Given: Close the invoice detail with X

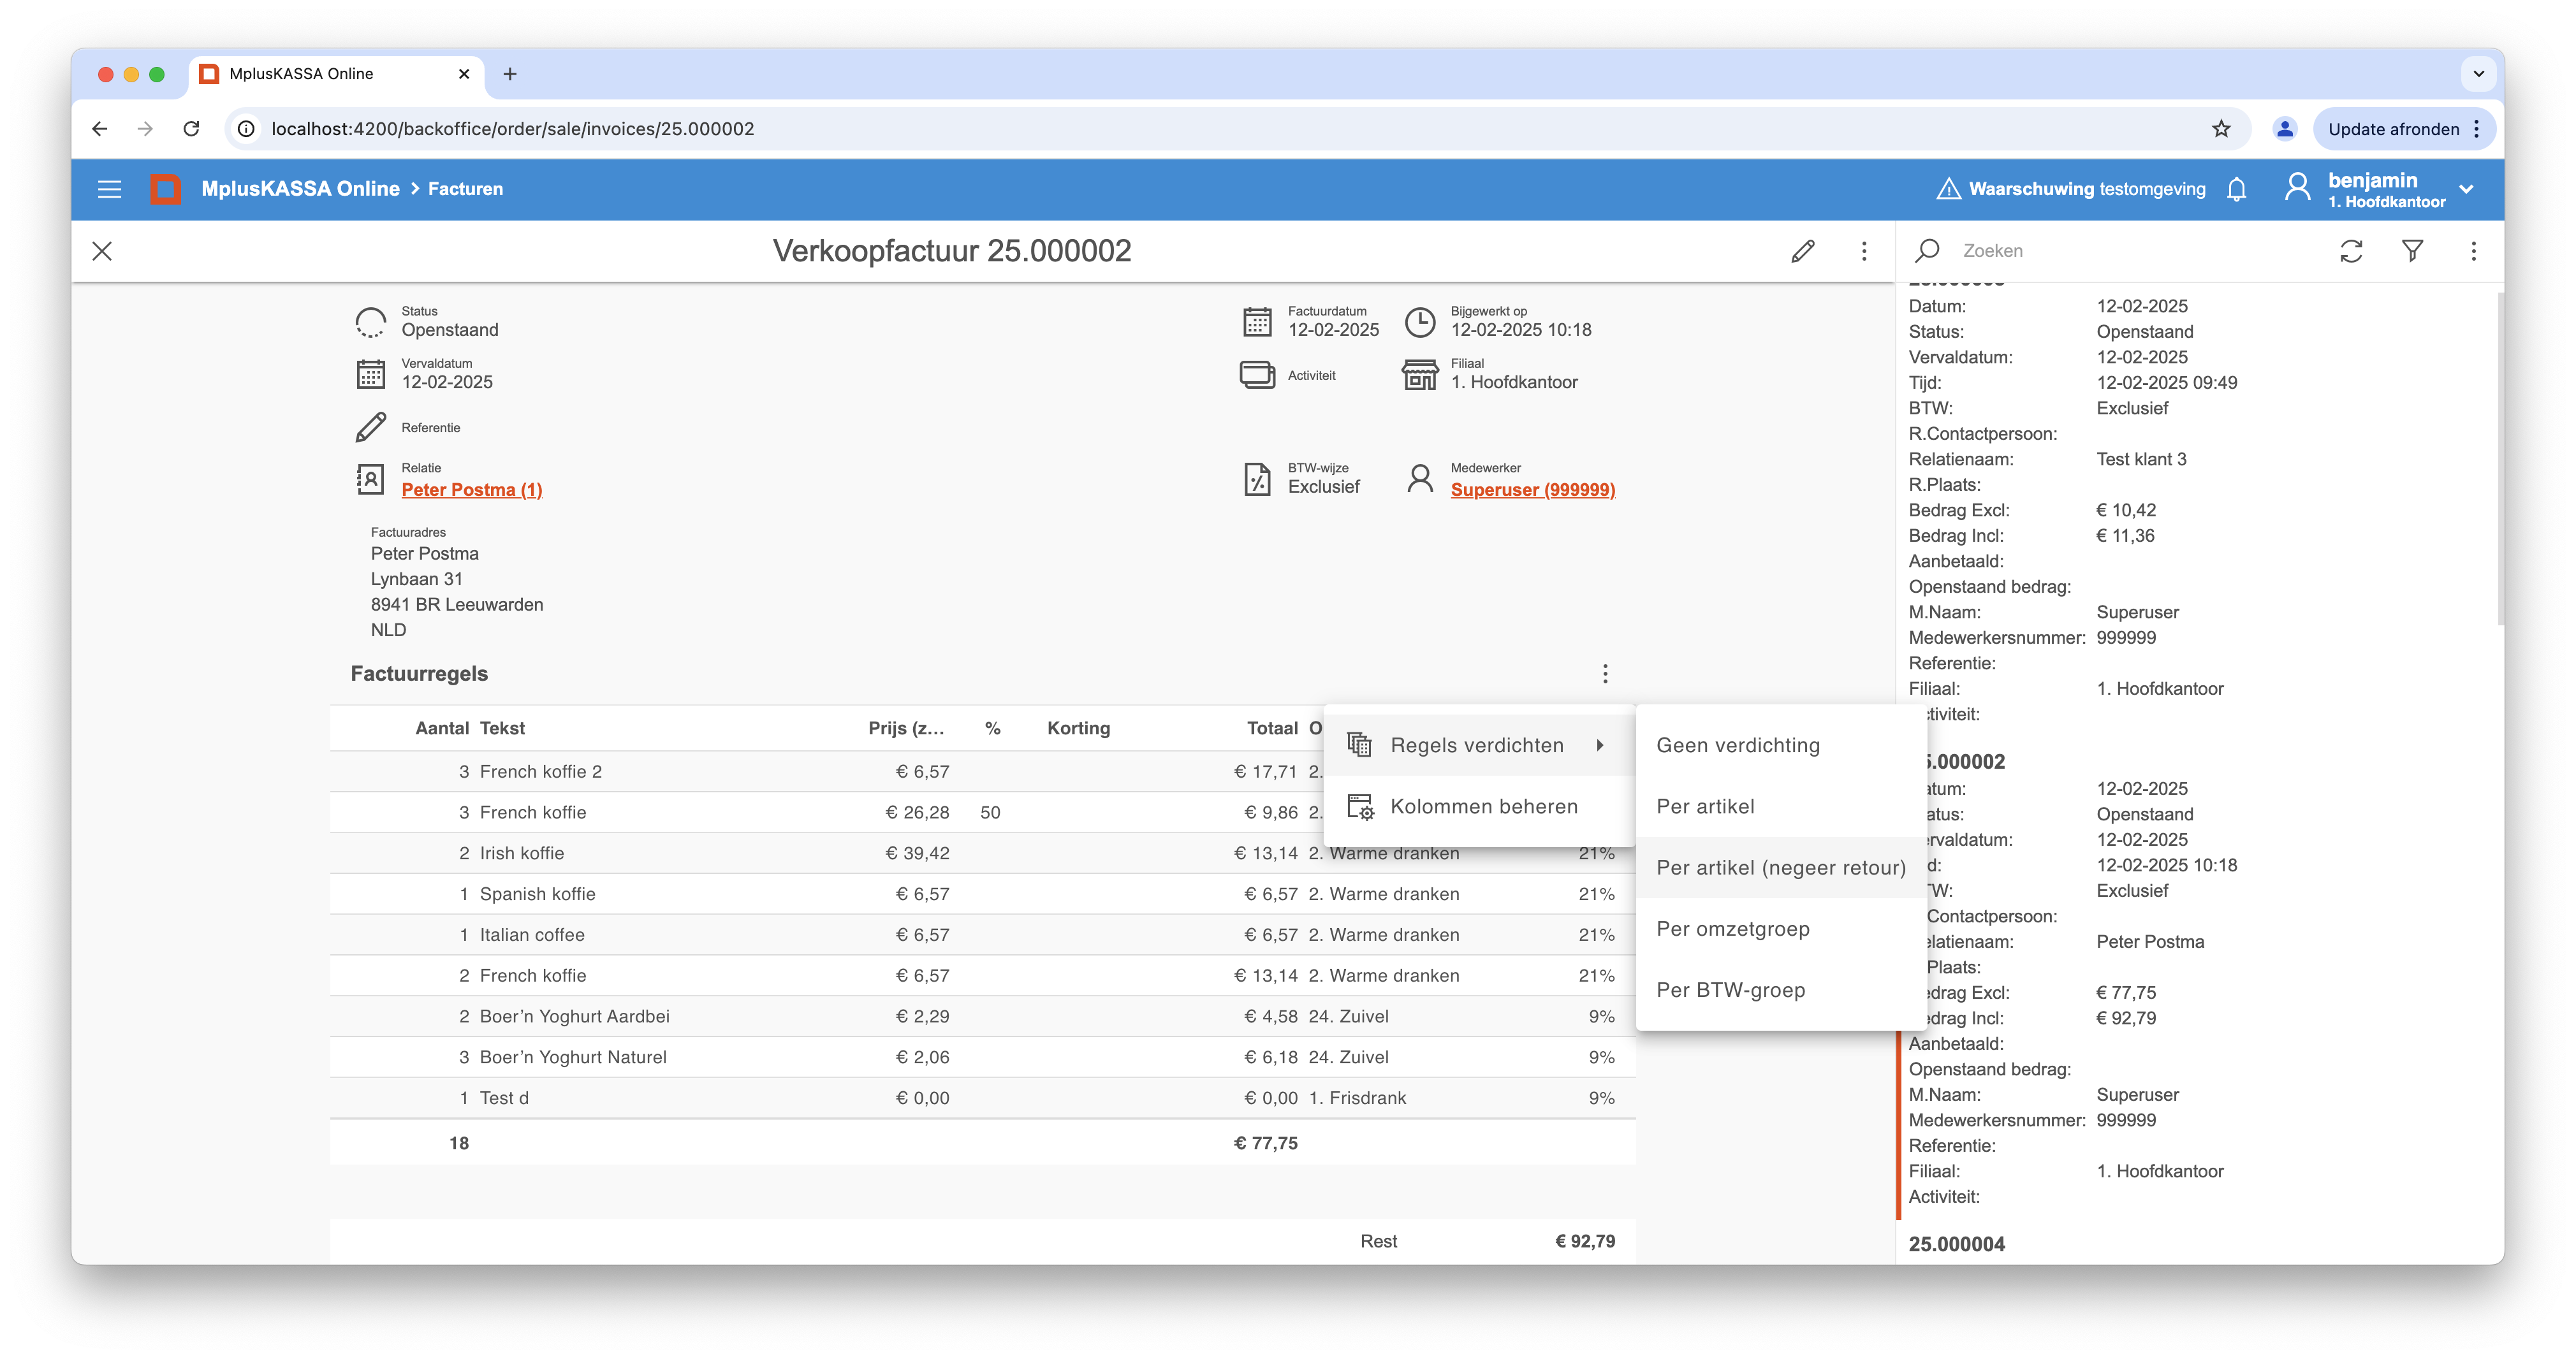Looking at the screenshot, I should point(102,251).
